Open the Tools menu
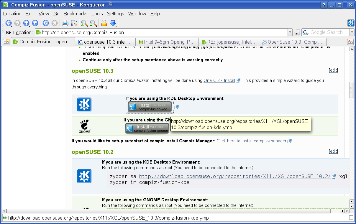356x224 pixels. (97, 14)
